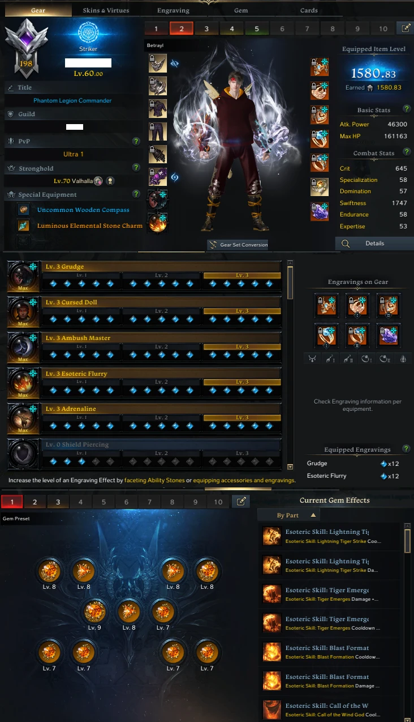414x722 pixels.
Task: Select the Luminous Elemental Stone Charm icon
Action: coord(24,226)
